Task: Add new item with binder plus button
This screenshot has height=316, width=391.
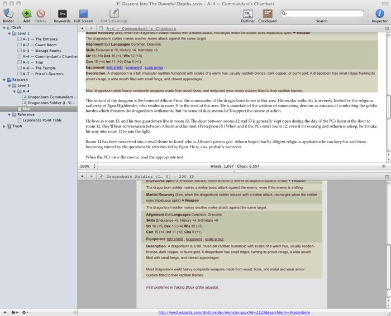Action: click(4, 312)
